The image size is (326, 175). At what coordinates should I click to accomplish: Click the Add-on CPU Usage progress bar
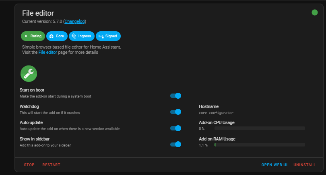(260, 128)
